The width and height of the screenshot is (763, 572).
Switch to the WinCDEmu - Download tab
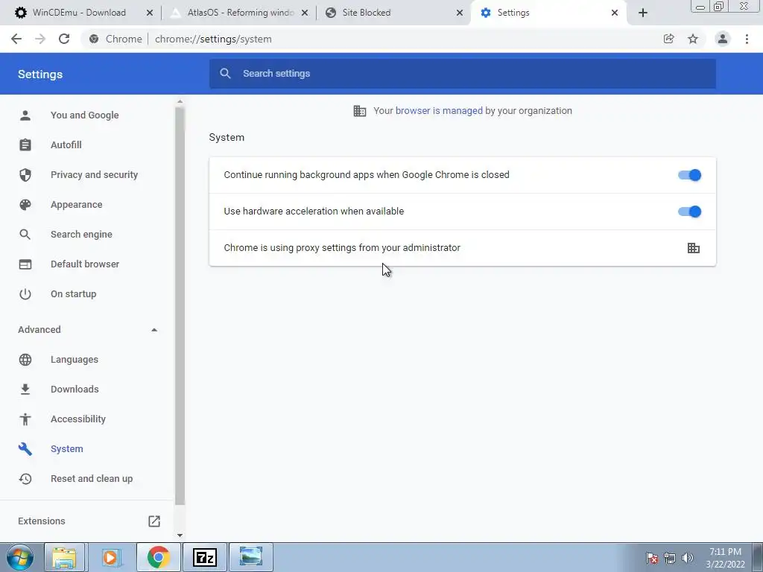tap(79, 13)
